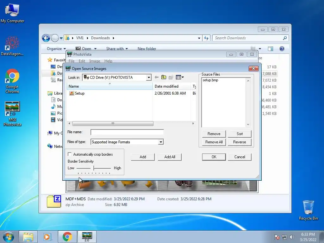This screenshot has width=324, height=243.
Task: Open the View Menu icon in dialog
Action: click(x=180, y=77)
